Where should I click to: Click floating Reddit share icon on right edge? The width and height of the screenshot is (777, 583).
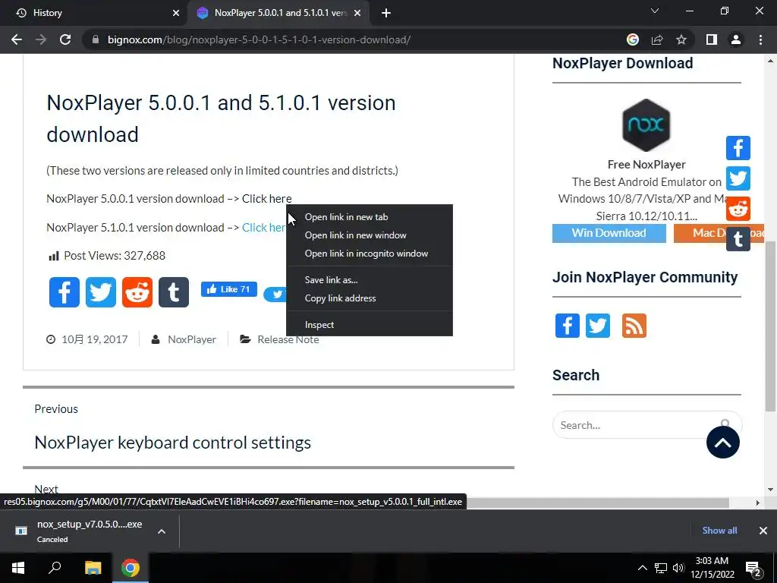pos(738,209)
